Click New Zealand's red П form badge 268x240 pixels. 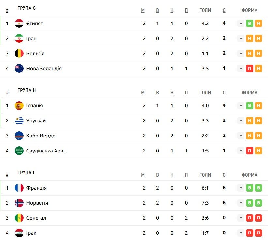pos(249,68)
